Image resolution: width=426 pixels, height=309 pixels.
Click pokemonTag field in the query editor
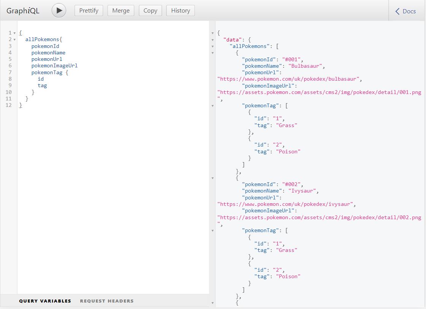point(47,73)
